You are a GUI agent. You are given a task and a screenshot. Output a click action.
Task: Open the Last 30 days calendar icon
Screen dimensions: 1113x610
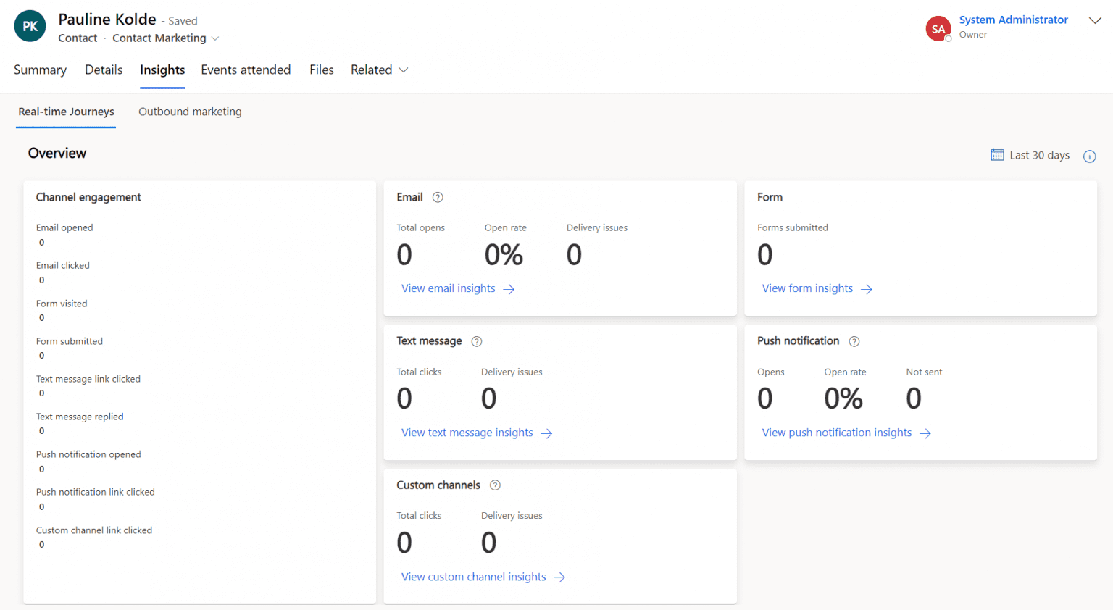tap(996, 155)
